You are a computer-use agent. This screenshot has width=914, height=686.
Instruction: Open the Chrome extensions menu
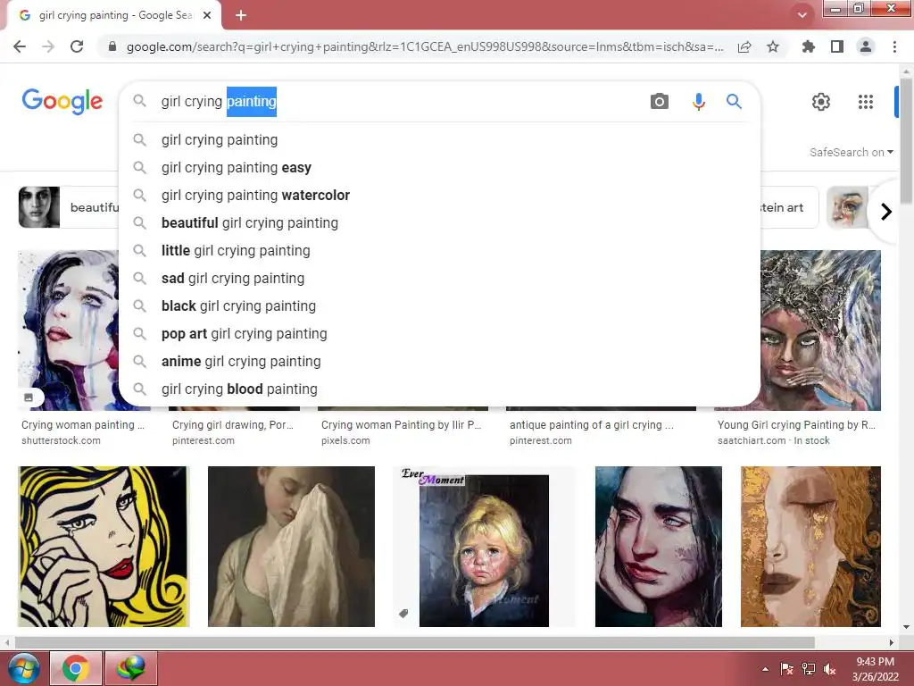pos(808,46)
